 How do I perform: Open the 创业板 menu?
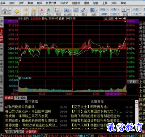(x=76, y=3)
